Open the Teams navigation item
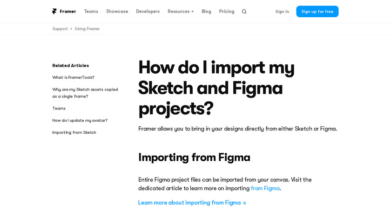The image size is (391, 220). (91, 11)
